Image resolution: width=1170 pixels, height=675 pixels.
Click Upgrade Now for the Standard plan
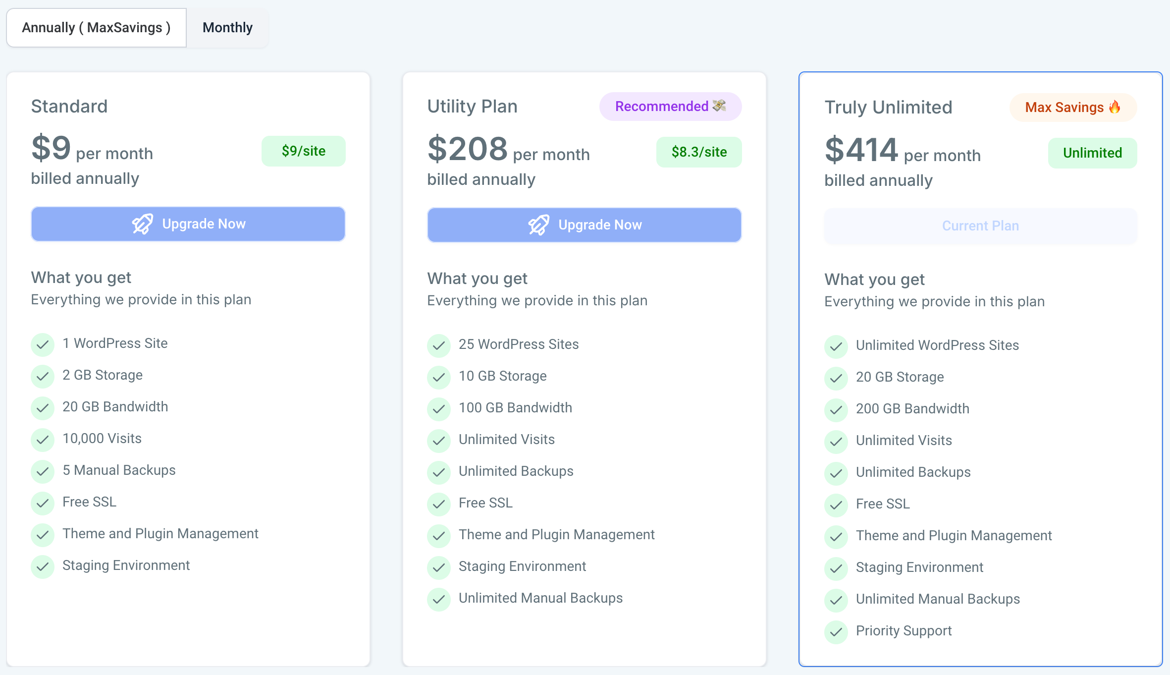click(188, 224)
